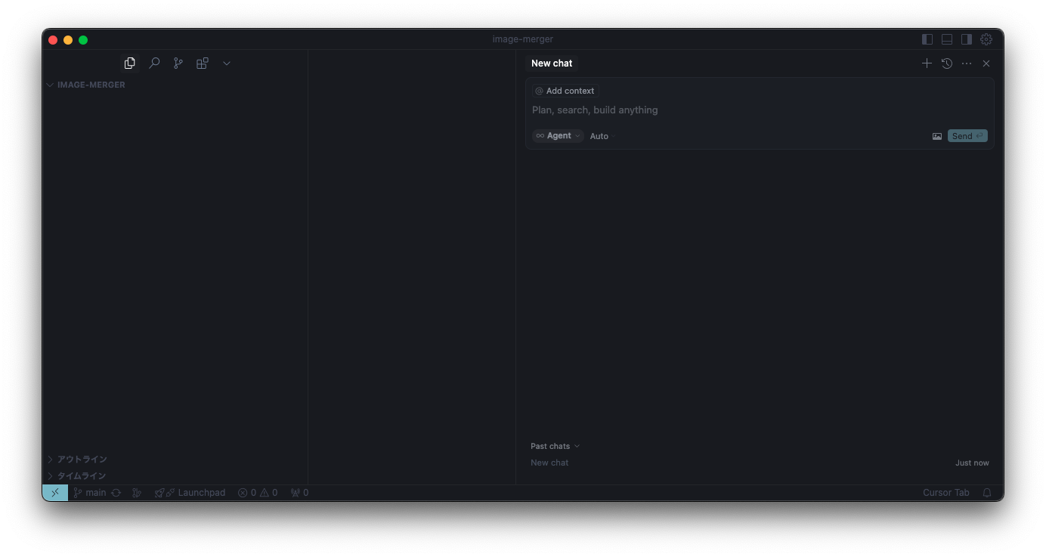Click the Add context button
The height and width of the screenshot is (557, 1046).
point(565,91)
